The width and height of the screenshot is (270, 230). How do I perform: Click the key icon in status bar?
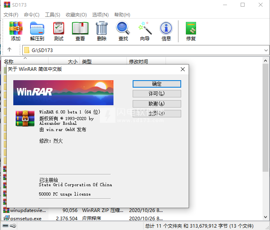pyautogui.click(x=13, y=226)
